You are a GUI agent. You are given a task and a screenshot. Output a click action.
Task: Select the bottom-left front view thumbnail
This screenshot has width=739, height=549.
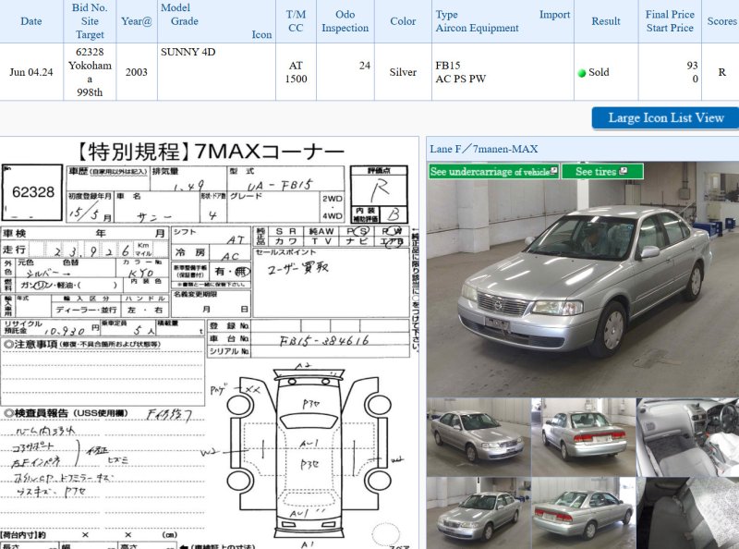click(478, 512)
